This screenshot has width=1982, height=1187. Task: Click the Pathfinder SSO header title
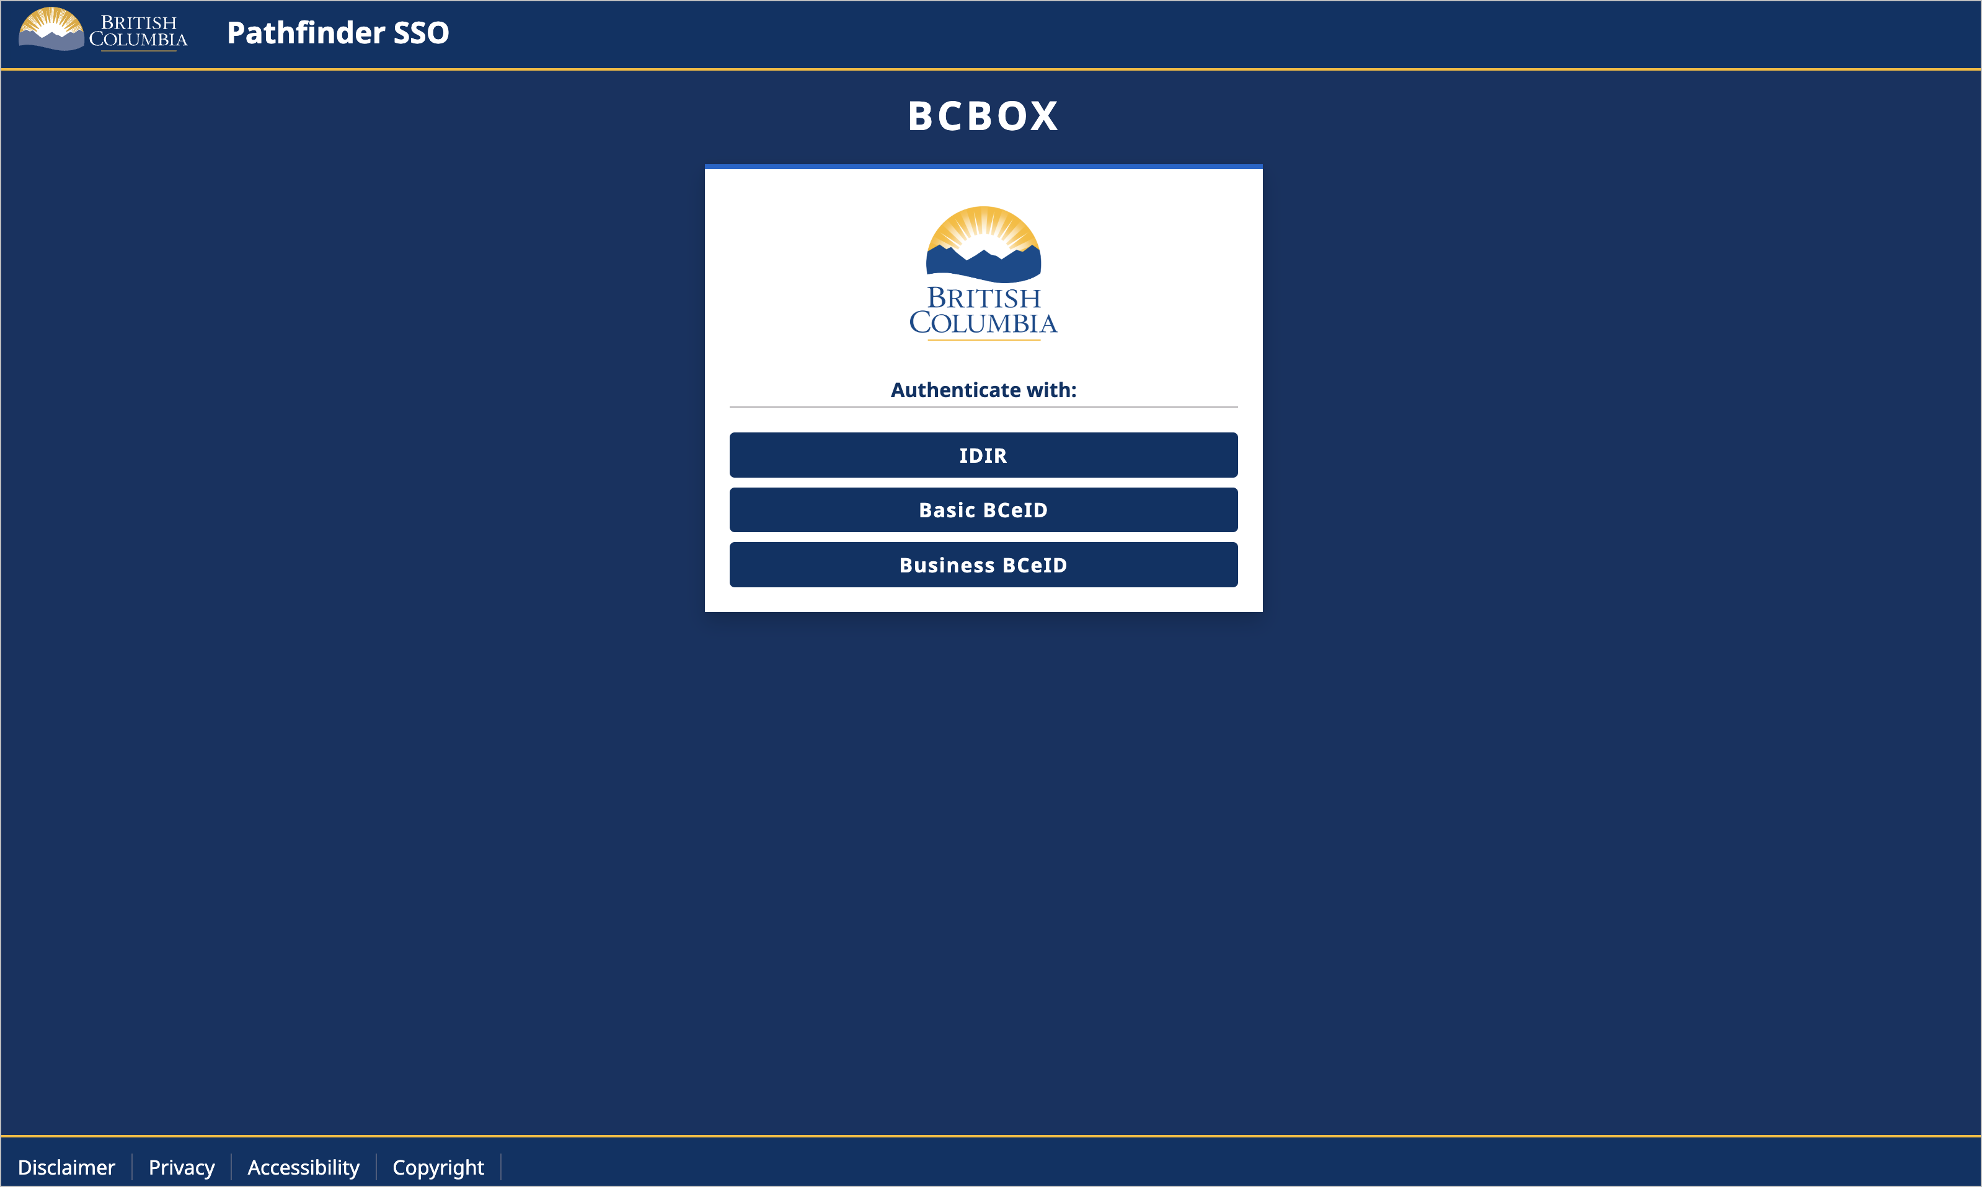pos(338,33)
